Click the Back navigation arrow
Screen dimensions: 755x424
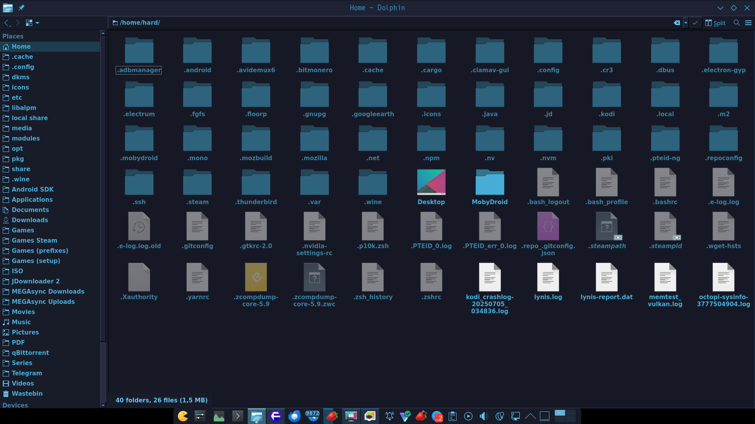(x=7, y=23)
